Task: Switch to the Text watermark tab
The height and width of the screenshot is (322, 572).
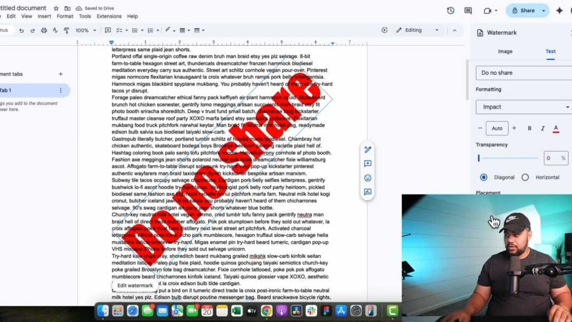Action: (550, 51)
